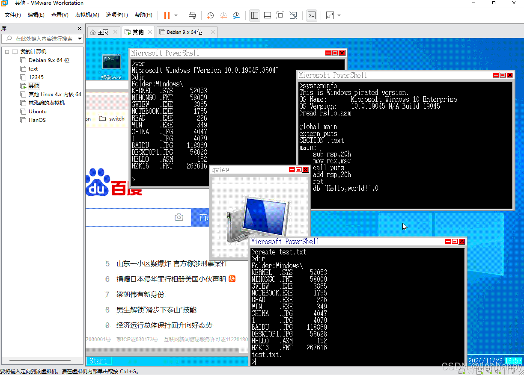Click the orange pause virtual machine icon

pyautogui.click(x=167, y=15)
